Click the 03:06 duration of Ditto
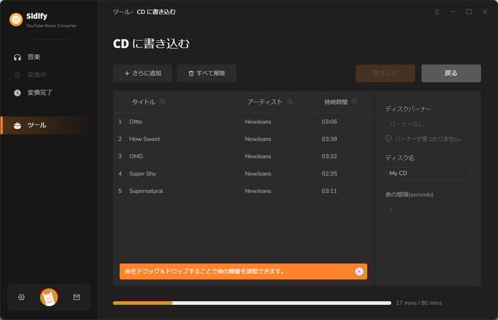 tap(329, 121)
